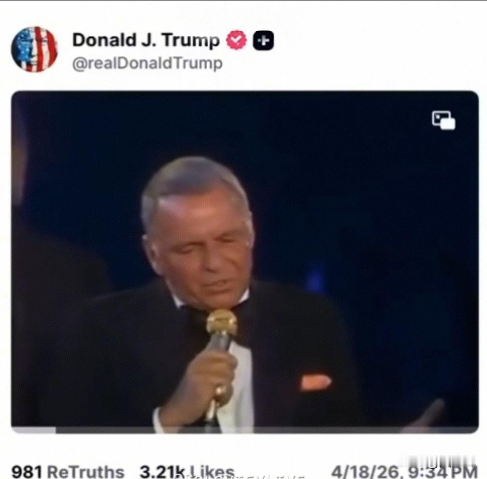Open the round flag-themed profile avatar
The image size is (487, 479).
[34, 49]
